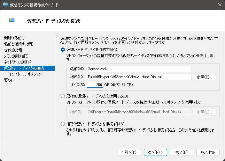
Task: Close the New Virtual Machine Wizard window
Action: pyautogui.click(x=220, y=5)
